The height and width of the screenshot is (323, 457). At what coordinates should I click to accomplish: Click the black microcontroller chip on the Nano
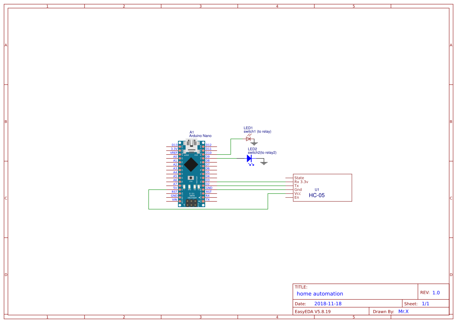[191, 164]
